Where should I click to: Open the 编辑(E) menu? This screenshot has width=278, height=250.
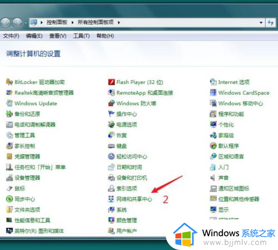coord(34,36)
